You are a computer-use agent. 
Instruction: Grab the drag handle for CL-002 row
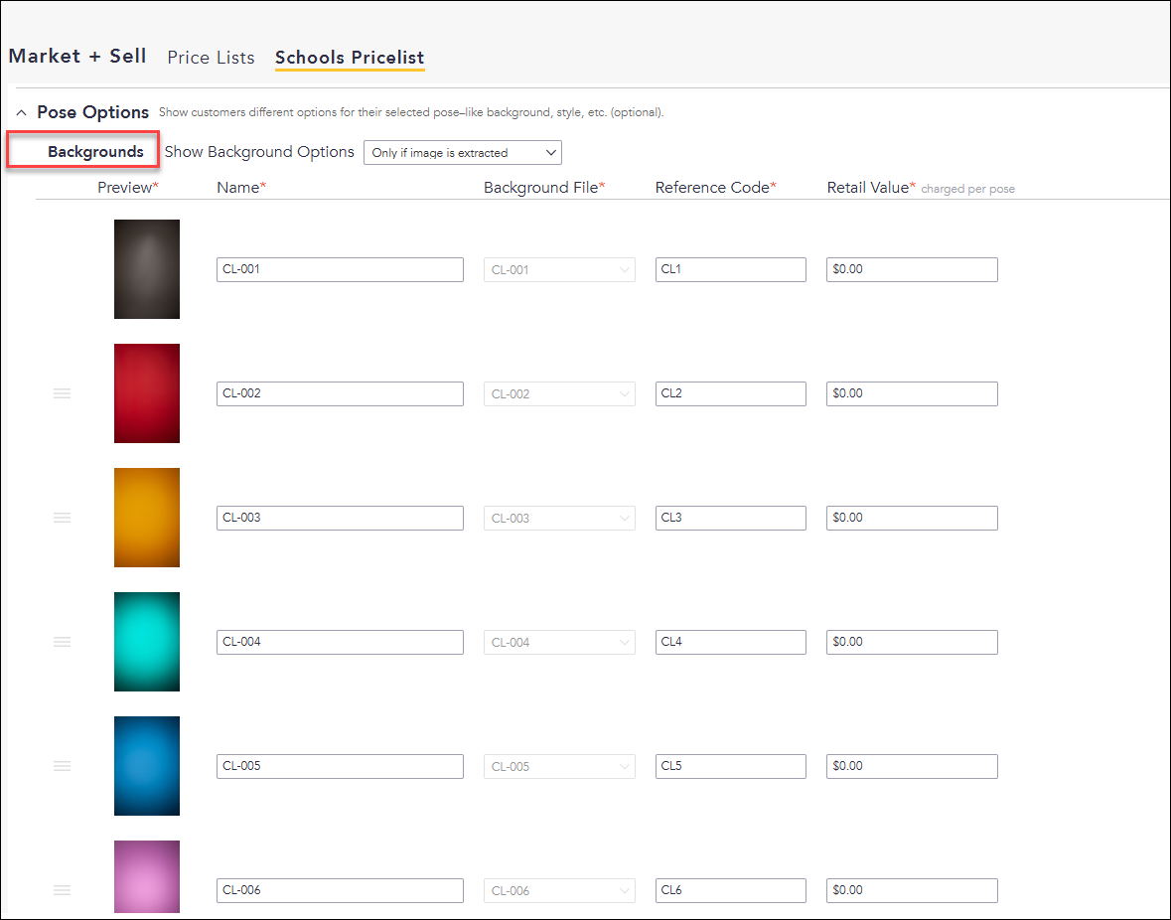click(62, 393)
